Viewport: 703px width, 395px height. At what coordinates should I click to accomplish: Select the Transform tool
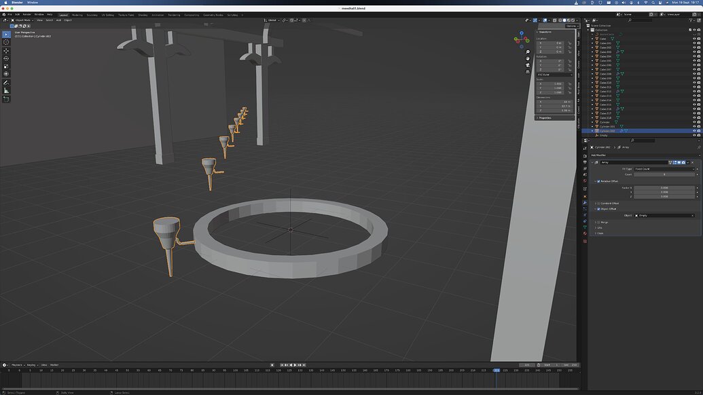6,74
